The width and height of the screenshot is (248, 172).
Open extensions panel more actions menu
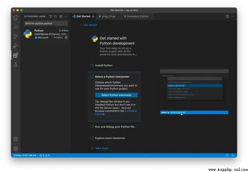[66, 16]
